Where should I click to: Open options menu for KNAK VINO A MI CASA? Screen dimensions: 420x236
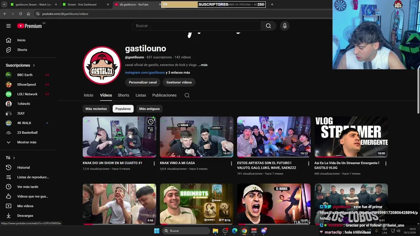(231, 163)
